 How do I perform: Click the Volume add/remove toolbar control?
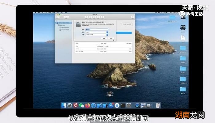[66, 17]
